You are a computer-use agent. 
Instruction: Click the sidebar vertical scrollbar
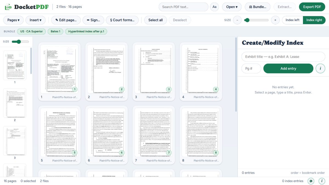click(x=31, y=61)
